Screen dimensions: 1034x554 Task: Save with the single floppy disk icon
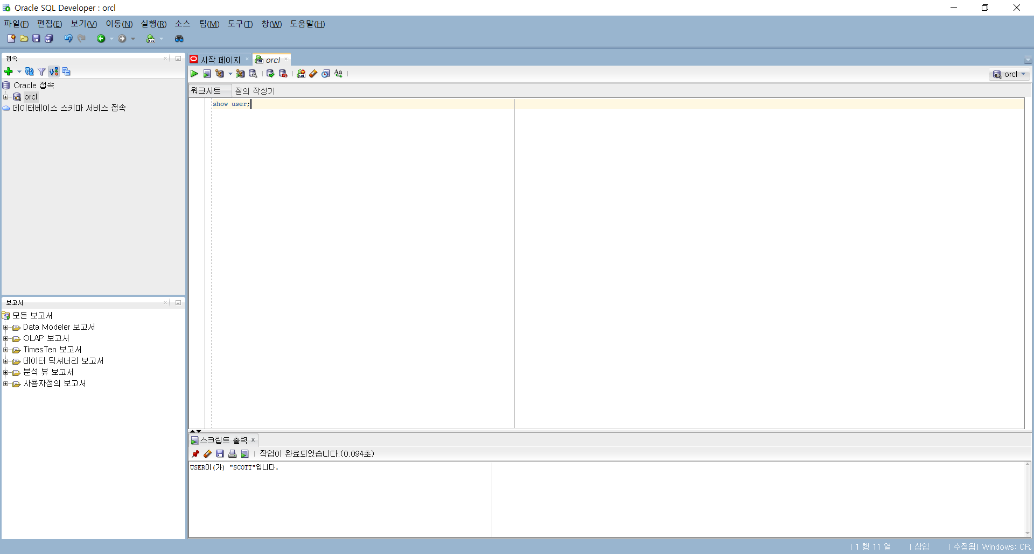36,39
